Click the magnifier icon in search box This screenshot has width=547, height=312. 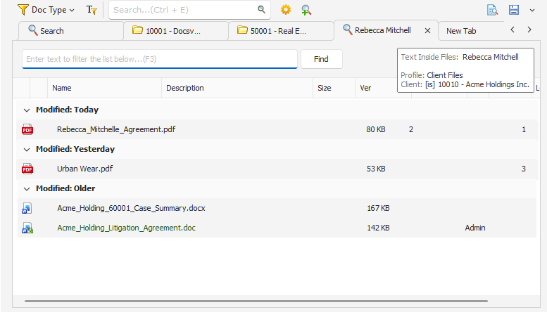coord(262,9)
